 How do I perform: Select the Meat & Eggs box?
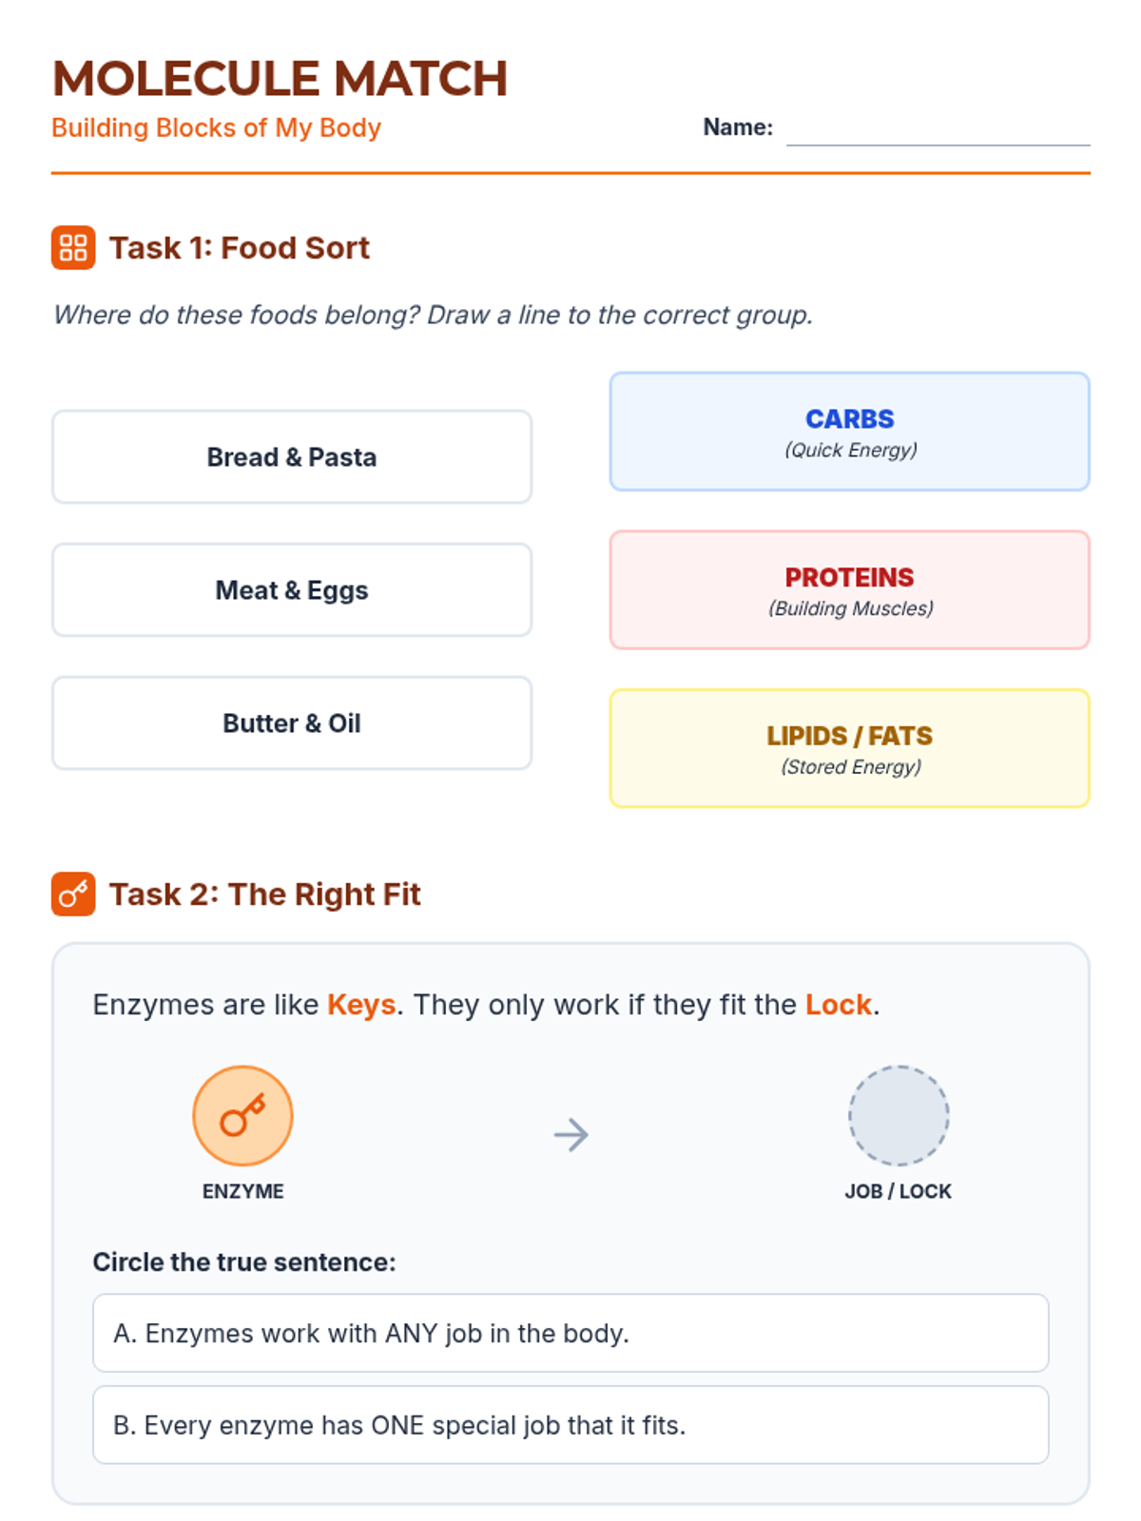click(x=292, y=590)
